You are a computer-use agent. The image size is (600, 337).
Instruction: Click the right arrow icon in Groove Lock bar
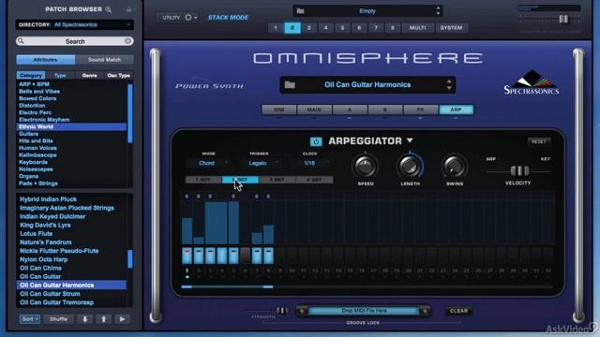(425, 311)
